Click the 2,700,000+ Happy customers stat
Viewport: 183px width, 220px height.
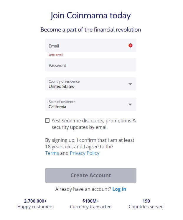tap(35, 204)
